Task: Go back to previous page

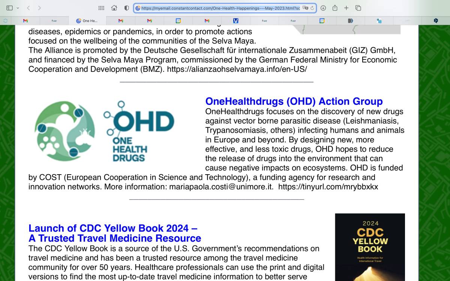Action: click(x=28, y=8)
